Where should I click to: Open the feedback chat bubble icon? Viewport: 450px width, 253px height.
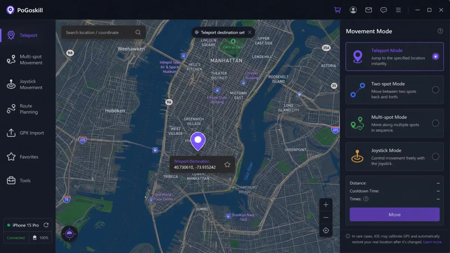pyautogui.click(x=384, y=10)
